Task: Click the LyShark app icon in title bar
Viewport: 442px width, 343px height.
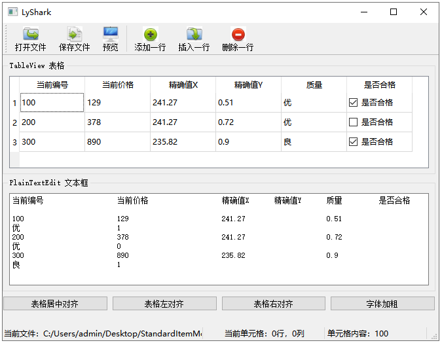Action: click(12, 12)
